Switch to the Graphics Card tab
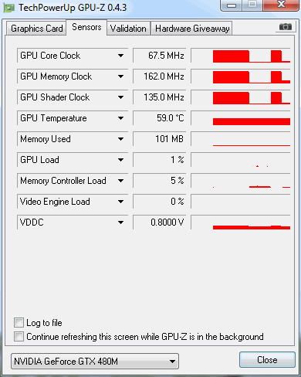Screen dimensions: 301x377 pos(36,29)
